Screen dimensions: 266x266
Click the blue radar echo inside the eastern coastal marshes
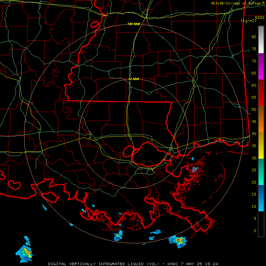tap(194, 169)
